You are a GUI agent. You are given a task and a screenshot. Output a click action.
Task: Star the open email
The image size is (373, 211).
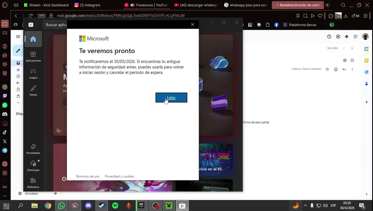[x=327, y=69]
